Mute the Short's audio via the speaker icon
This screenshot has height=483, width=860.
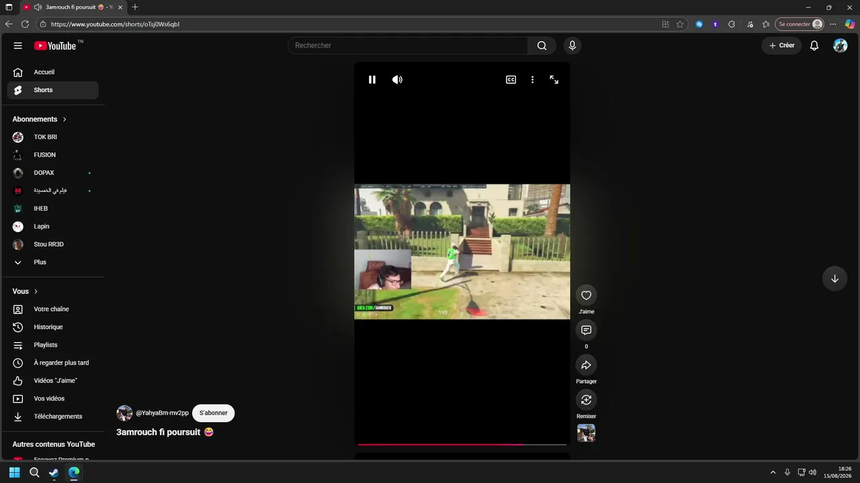(398, 80)
